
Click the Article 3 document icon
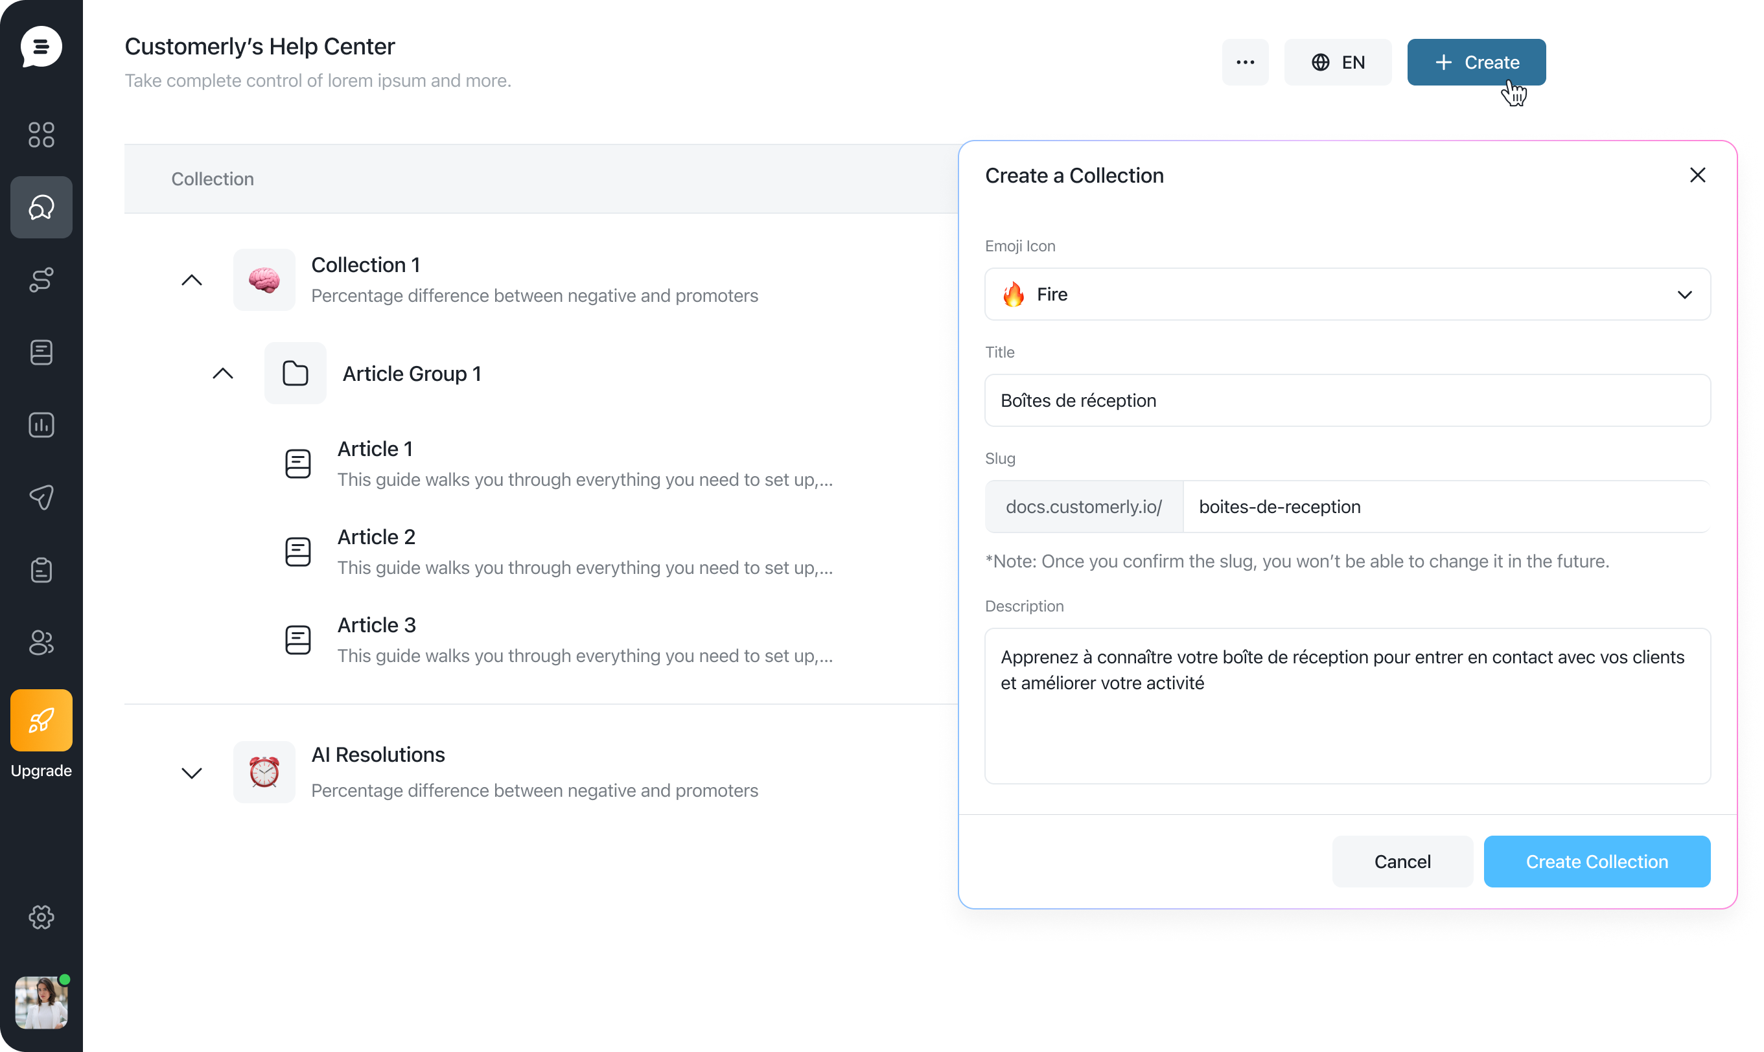coord(298,639)
